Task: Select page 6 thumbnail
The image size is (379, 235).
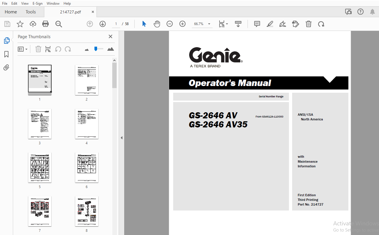Action: tap(87, 168)
